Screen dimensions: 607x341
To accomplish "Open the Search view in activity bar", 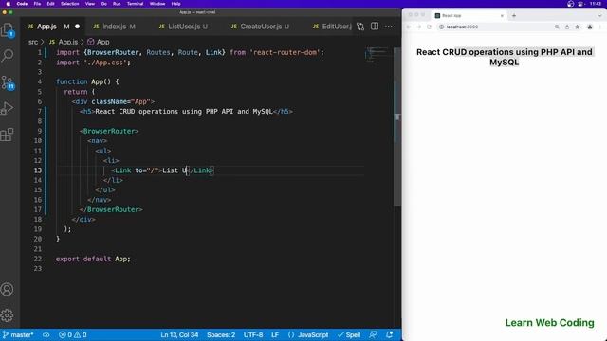I will (x=8, y=56).
